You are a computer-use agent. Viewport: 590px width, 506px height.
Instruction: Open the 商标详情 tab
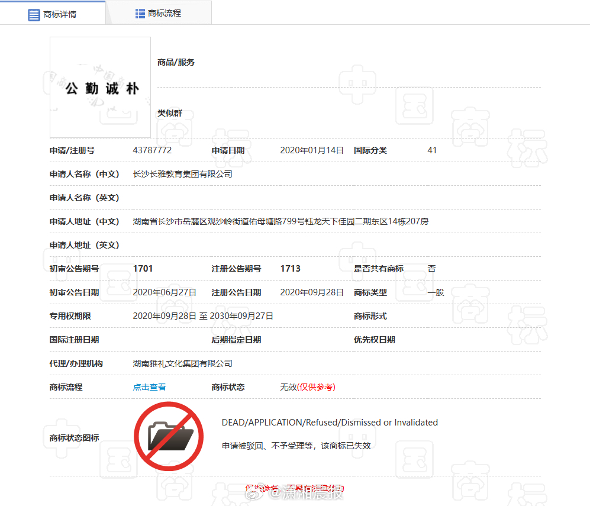coord(53,14)
